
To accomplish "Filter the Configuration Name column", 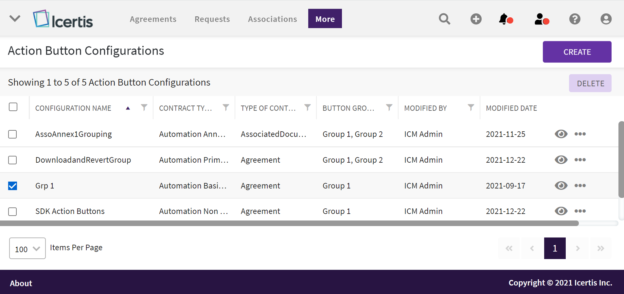I will (144, 107).
